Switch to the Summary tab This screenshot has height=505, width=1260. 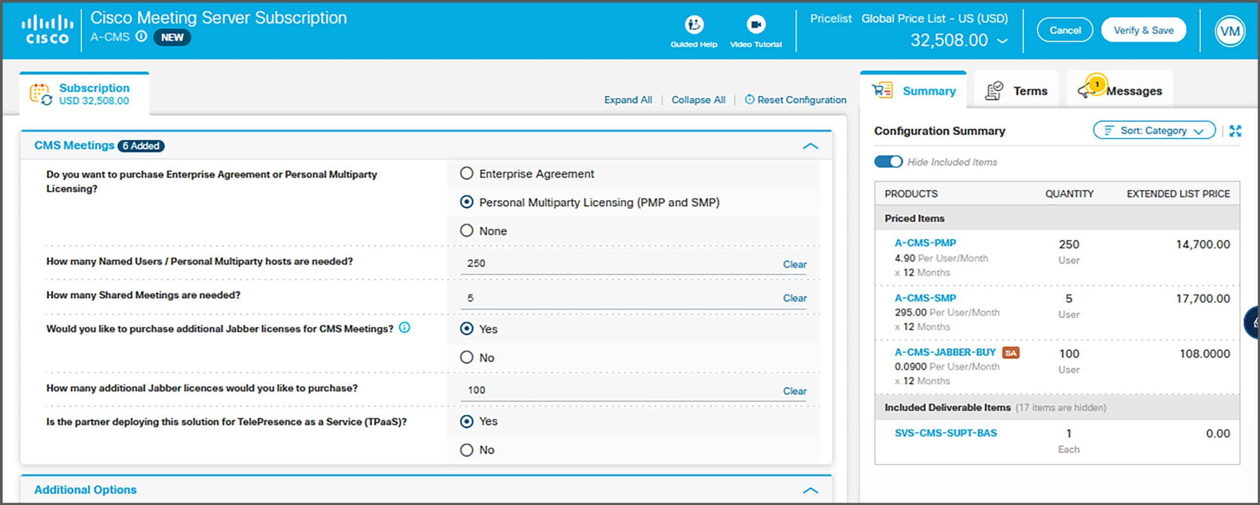pyautogui.click(x=913, y=90)
